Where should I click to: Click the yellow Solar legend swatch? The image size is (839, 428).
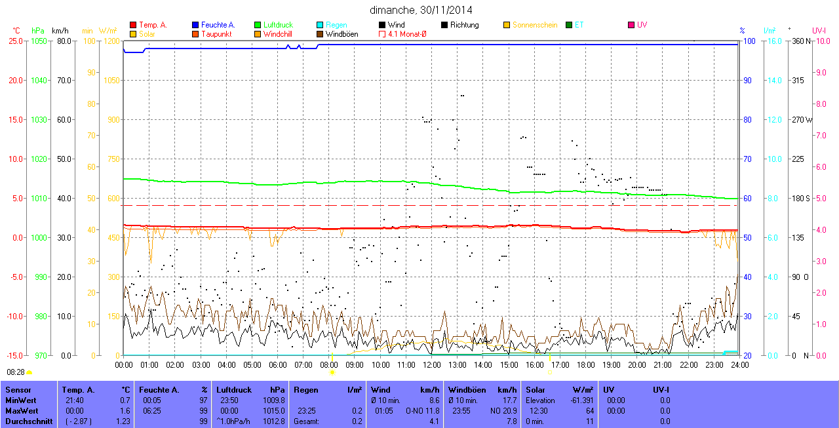(133, 33)
